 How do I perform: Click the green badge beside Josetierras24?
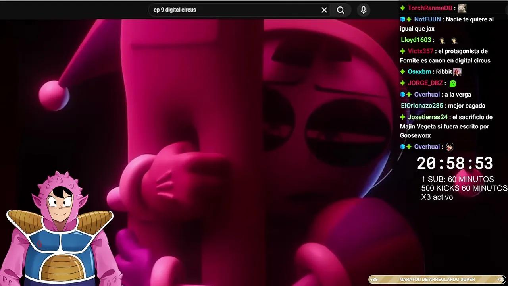[402, 117]
